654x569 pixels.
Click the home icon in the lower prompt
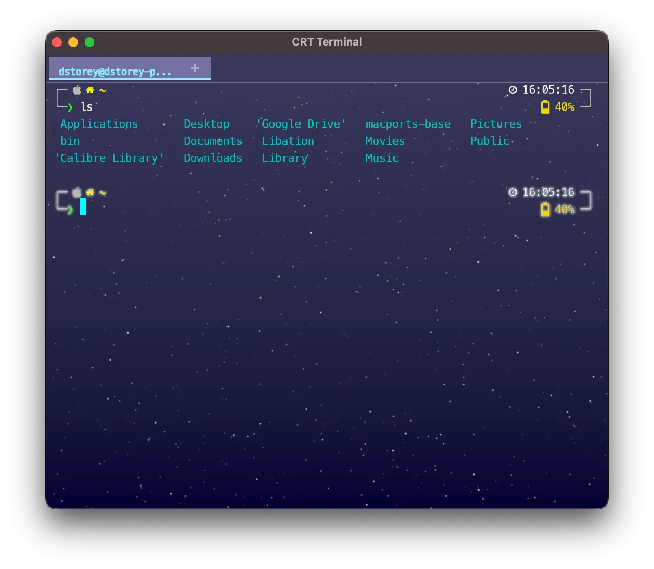click(x=90, y=192)
